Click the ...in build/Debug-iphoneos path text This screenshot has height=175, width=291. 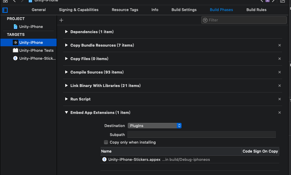tap(186, 159)
